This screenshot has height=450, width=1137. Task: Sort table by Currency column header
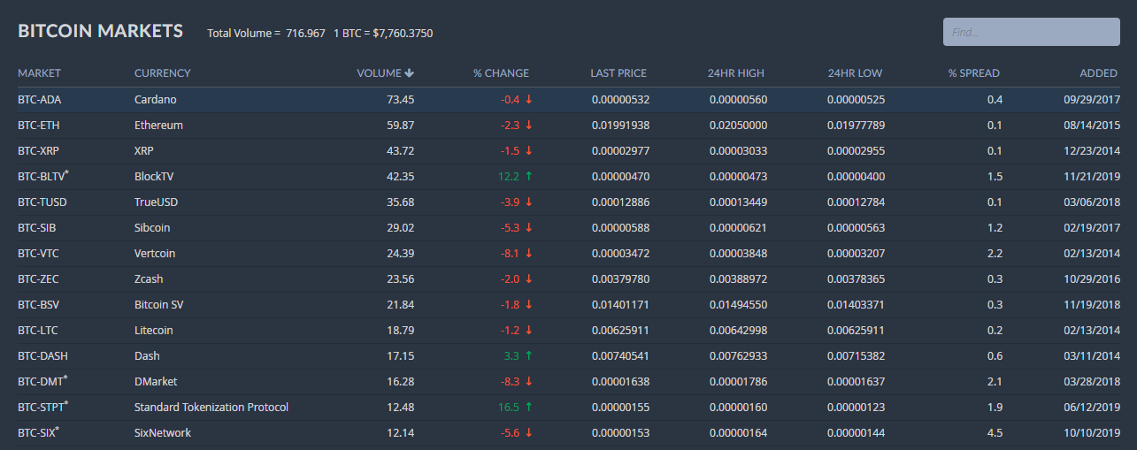tap(162, 73)
